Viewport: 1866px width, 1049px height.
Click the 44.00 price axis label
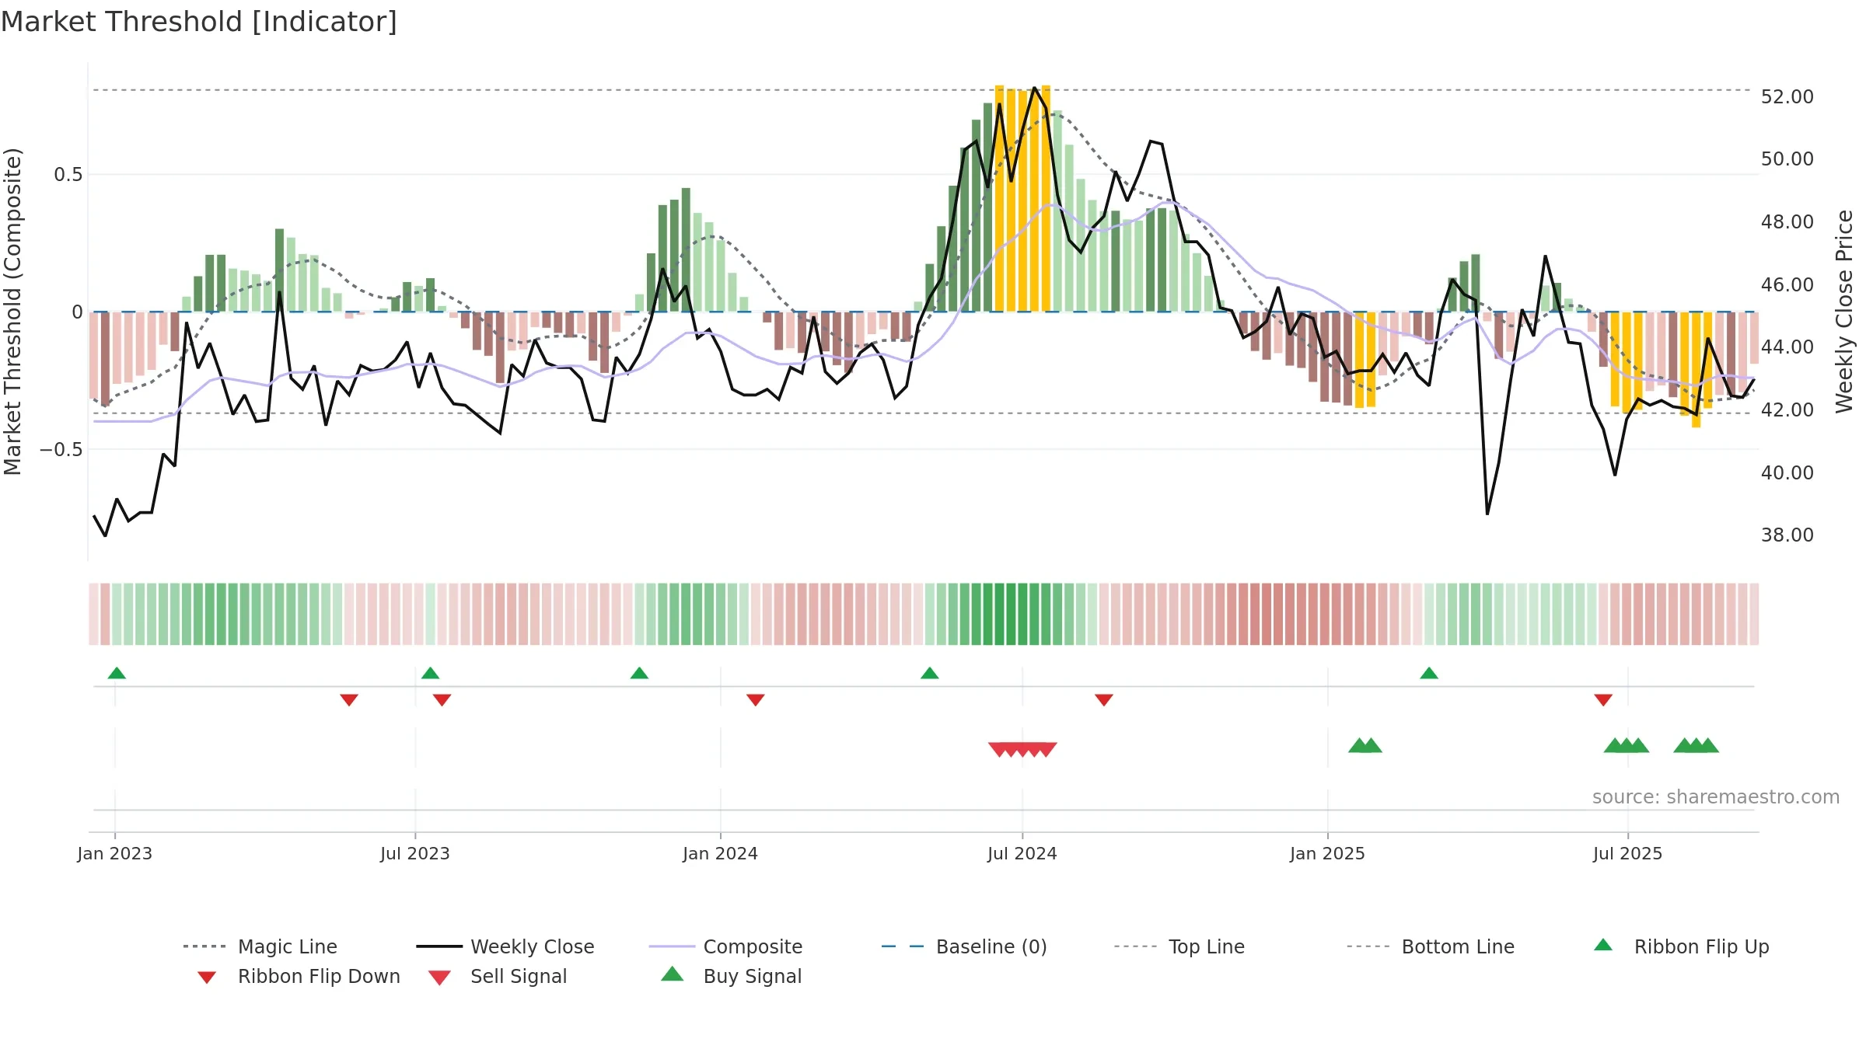[1787, 347]
